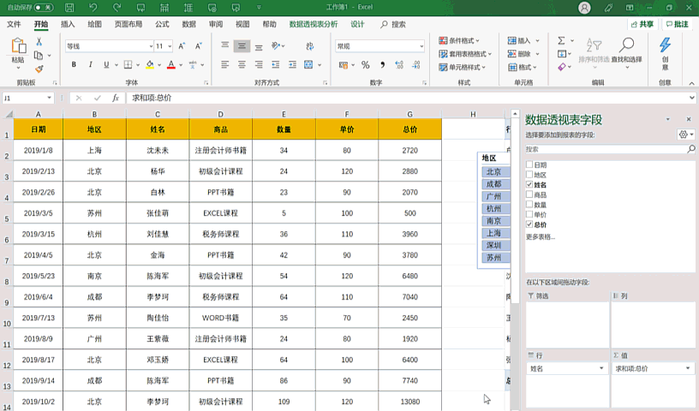Switch to the 插入 ribbon tab
The image size is (699, 411).
(x=68, y=25)
